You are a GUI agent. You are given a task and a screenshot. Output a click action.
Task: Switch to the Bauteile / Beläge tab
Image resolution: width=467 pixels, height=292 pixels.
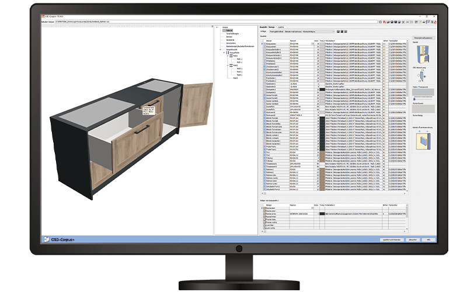pyautogui.click(x=267, y=27)
